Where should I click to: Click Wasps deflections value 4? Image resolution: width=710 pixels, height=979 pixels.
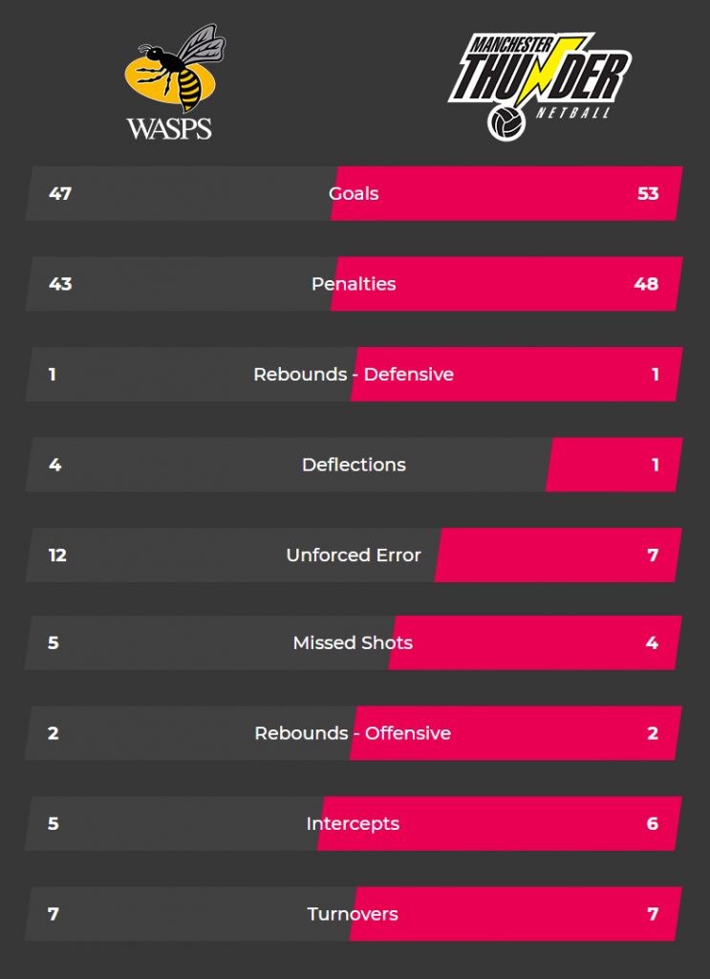(x=54, y=465)
